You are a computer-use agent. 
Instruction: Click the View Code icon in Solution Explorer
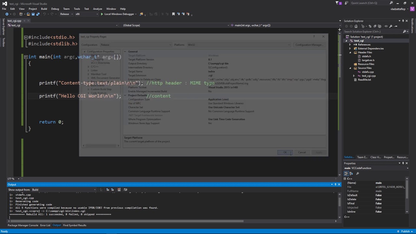click(386, 26)
